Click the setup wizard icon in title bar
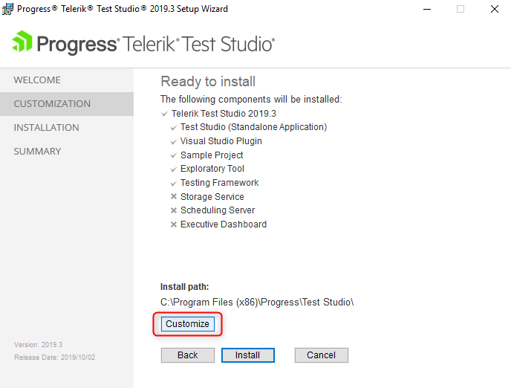The height and width of the screenshot is (388, 511). click(7, 9)
